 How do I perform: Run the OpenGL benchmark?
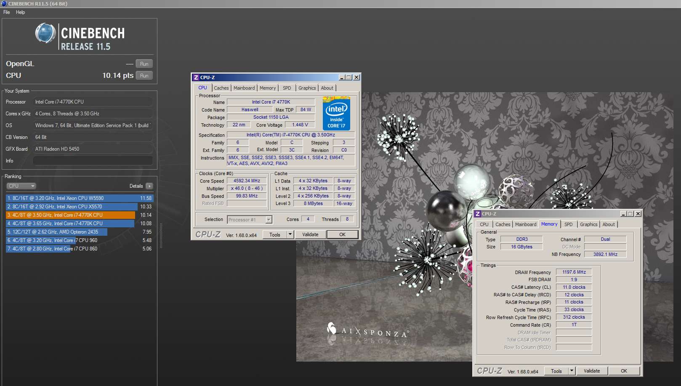[144, 64]
